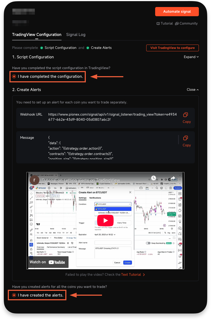
Task: Switch to the TradingView Configuration tab
Action: 37,35
